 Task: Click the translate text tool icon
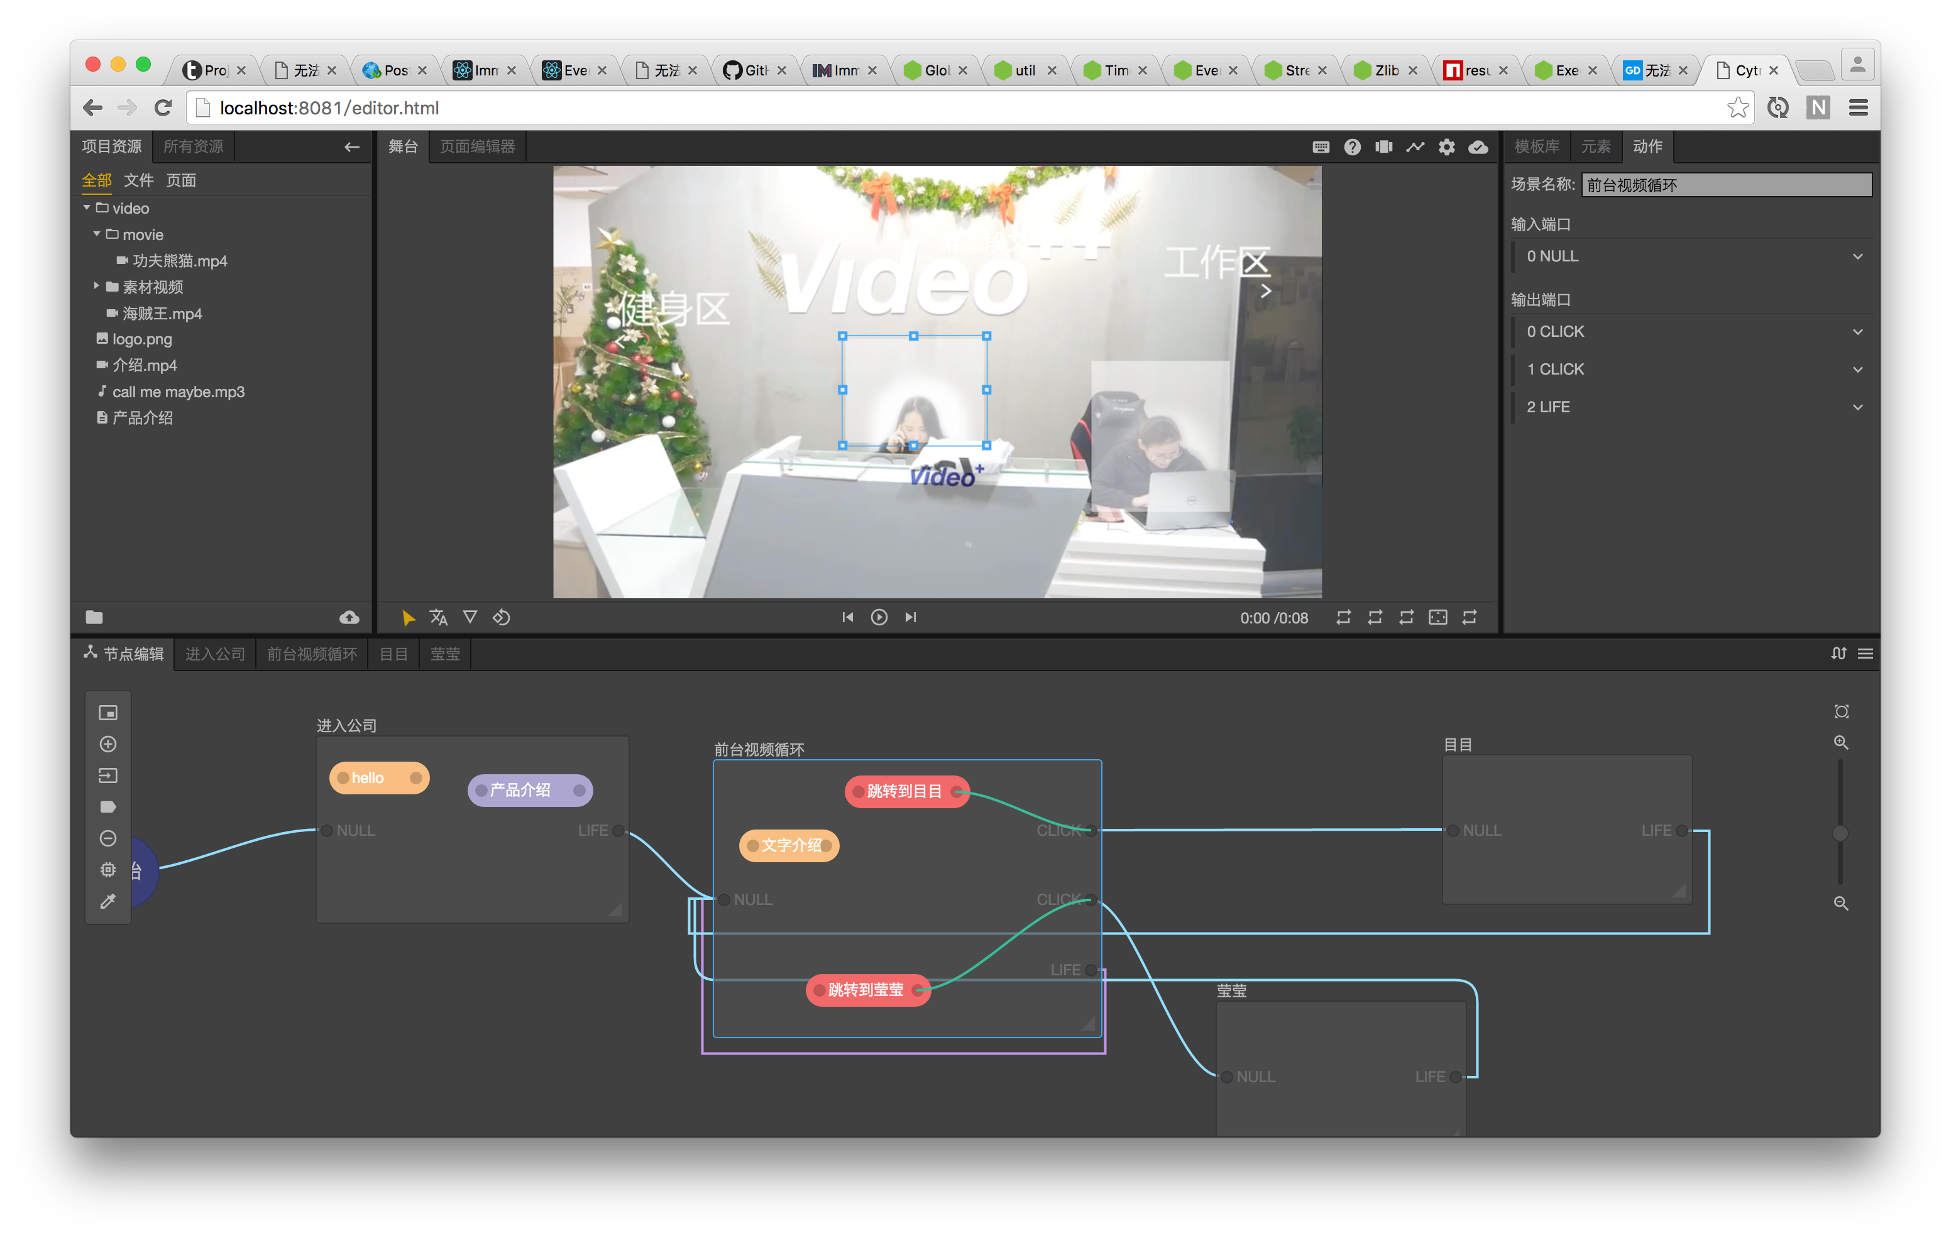coord(438,618)
